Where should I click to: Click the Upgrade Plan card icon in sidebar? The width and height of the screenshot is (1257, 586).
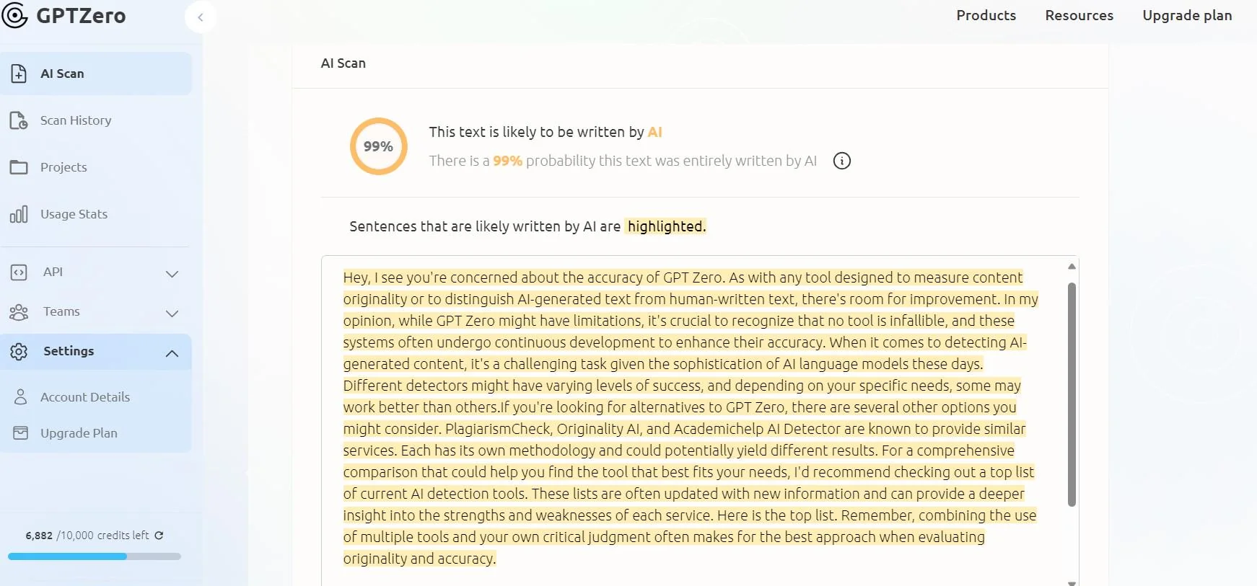pos(21,433)
